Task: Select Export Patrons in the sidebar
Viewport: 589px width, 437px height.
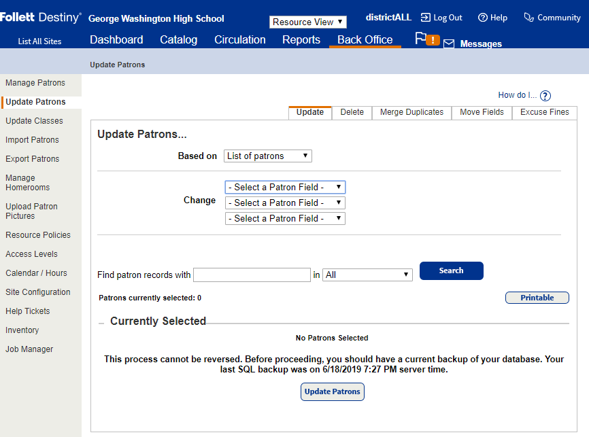Action: click(32, 158)
